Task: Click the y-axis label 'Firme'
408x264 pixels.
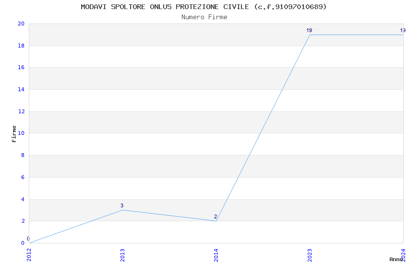Action: click(x=14, y=134)
